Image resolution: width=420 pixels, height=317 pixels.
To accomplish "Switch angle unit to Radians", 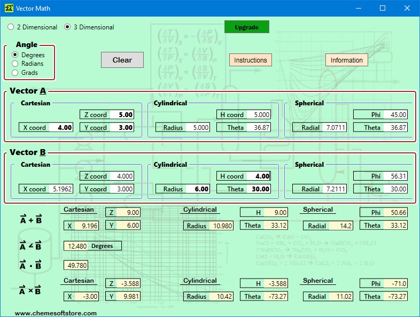I will 15,64.
